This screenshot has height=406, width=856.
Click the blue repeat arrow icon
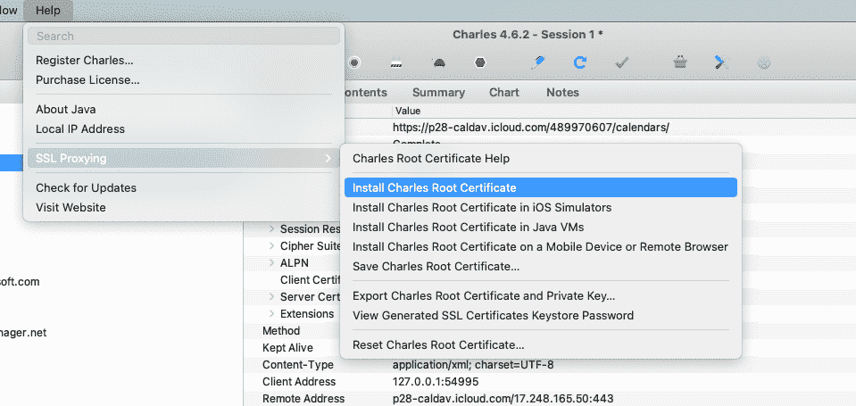tap(580, 62)
